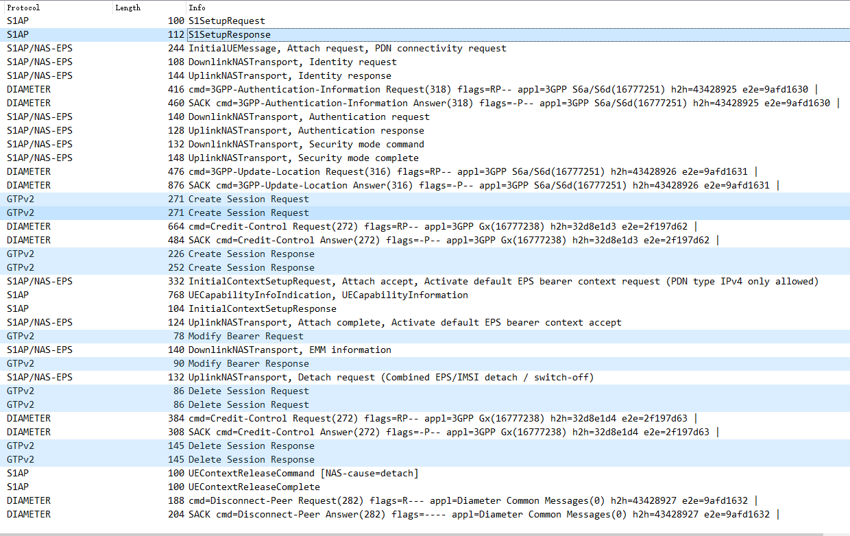Select the Detach request switch-off packet
The image size is (850, 536).
point(425,378)
